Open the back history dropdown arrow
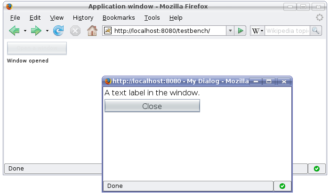Image resolution: width=330 pixels, height=194 pixels. (x=25, y=31)
